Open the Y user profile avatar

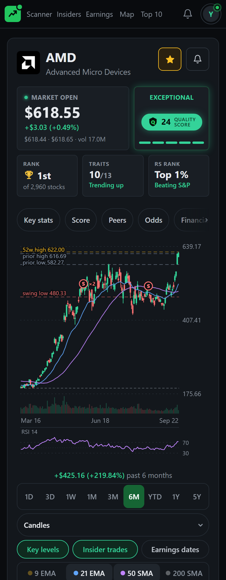pos(211,14)
